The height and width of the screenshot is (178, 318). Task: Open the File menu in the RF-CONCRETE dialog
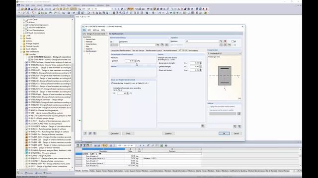click(x=84, y=30)
